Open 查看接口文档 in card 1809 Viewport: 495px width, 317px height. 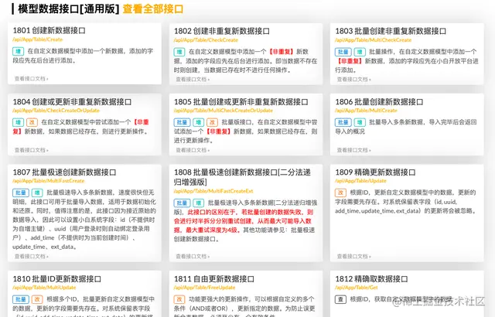pyautogui.click(x=354, y=257)
